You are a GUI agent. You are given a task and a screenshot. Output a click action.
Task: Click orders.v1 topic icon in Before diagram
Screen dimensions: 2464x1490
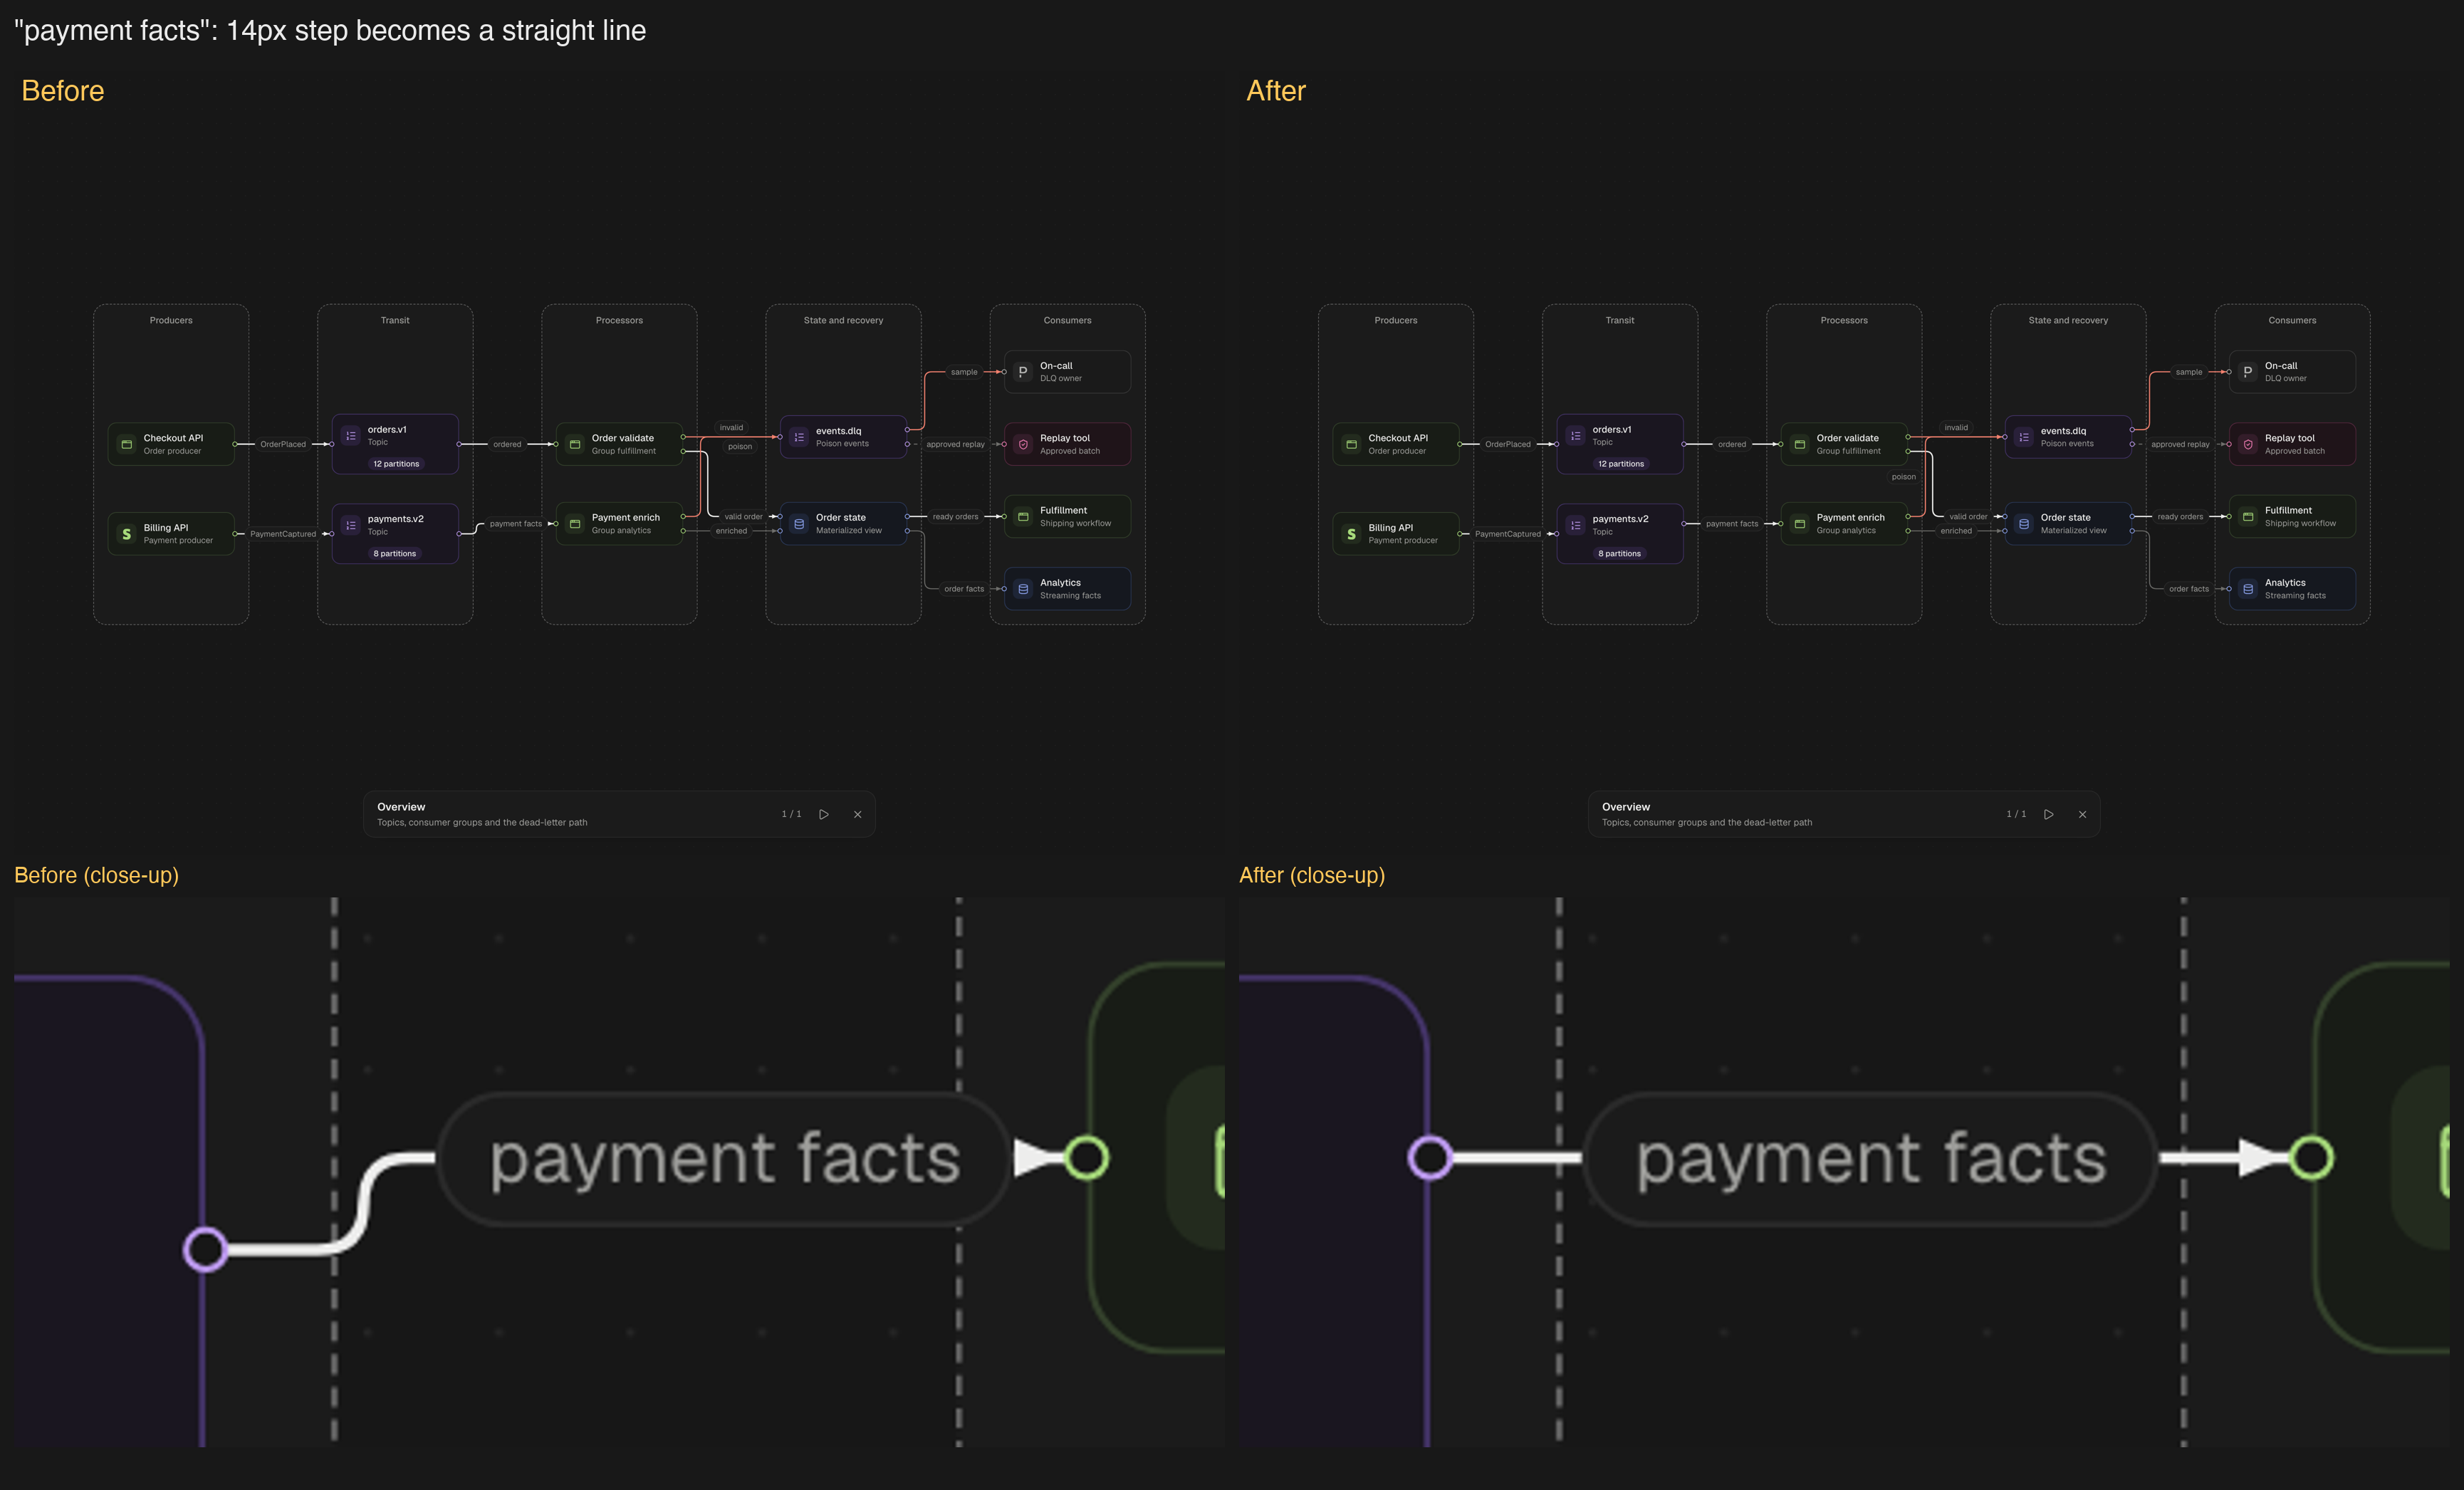[x=351, y=436]
